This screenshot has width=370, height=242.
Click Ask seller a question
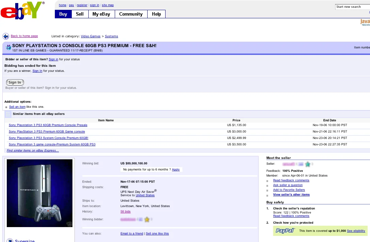click(288, 185)
